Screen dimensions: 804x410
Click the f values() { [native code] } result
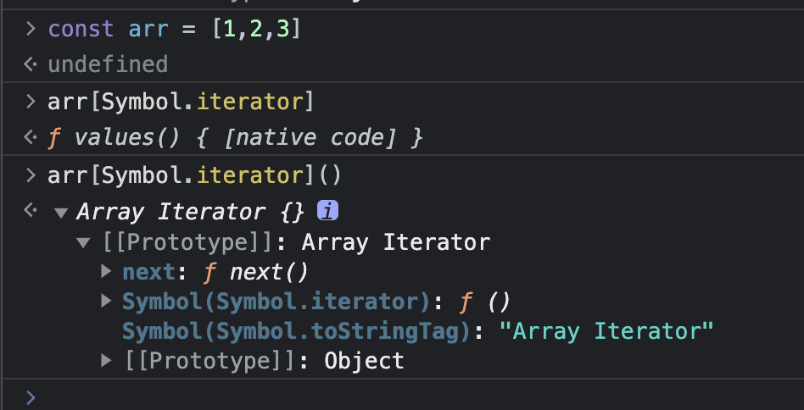click(235, 136)
